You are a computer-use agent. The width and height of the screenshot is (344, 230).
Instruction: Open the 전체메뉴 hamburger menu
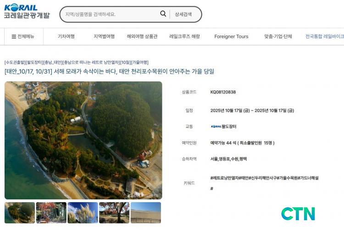(23, 37)
